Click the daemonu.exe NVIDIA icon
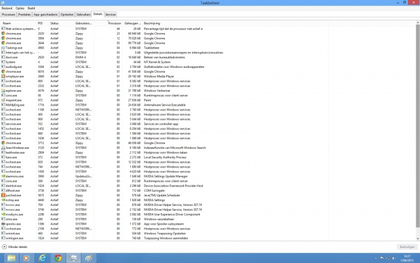420x263 pixels. [x=3, y=177]
